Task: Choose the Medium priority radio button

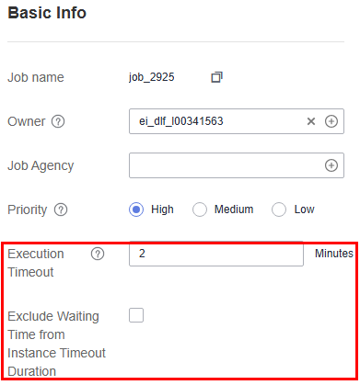Action: 200,209
